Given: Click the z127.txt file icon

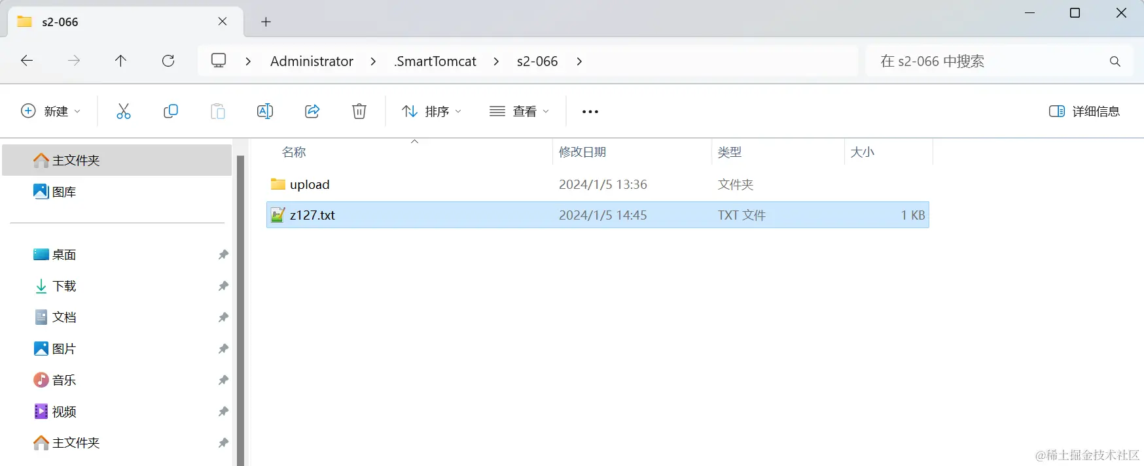Looking at the screenshot, I should coord(278,215).
